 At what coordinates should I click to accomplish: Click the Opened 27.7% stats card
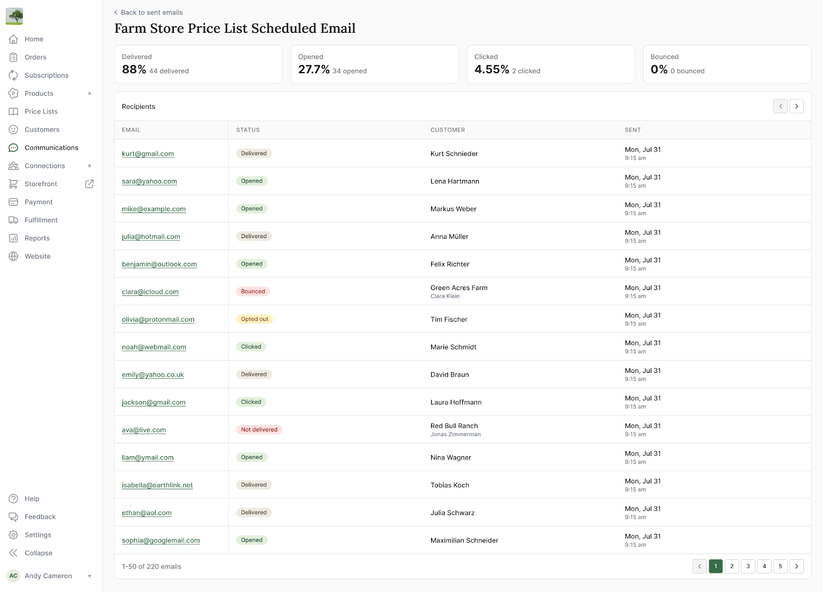[374, 64]
